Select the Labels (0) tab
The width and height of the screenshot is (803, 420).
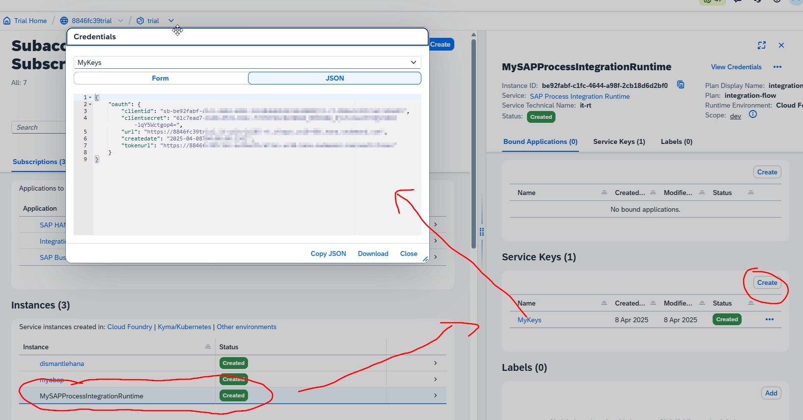point(676,141)
